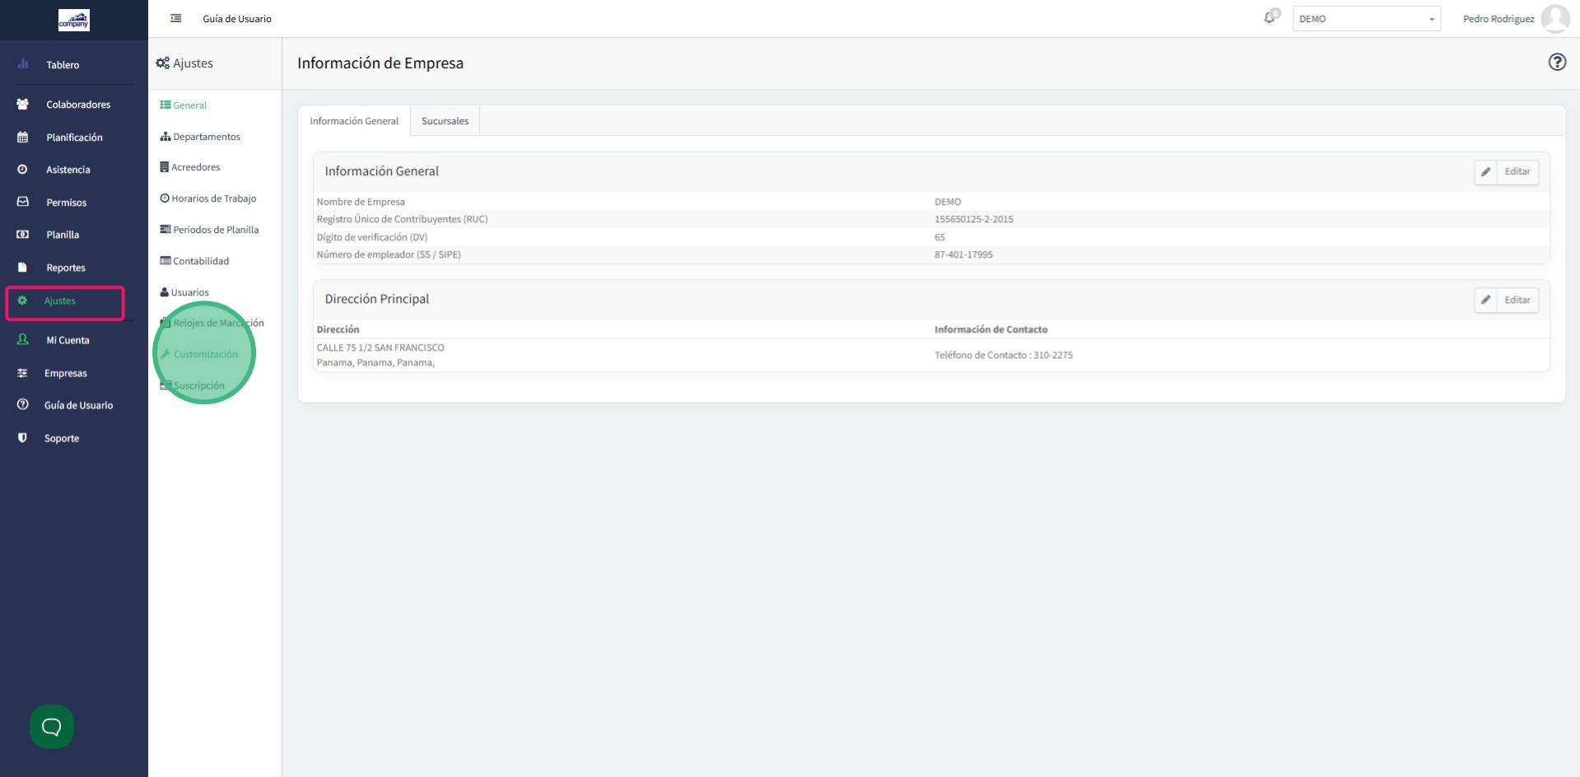
Task: Click the Contabilidad icon
Action: 165,261
